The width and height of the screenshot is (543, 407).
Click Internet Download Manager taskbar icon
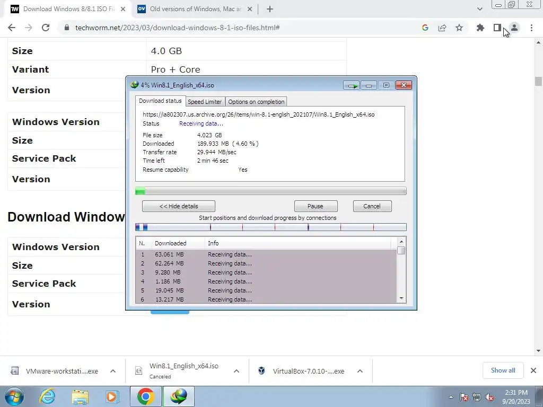click(179, 396)
